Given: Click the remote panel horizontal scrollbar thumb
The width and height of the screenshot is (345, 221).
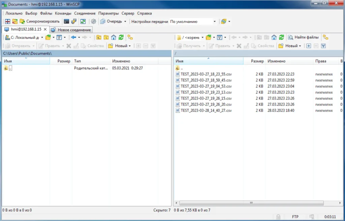Looking at the screenshot, I should [251, 203].
